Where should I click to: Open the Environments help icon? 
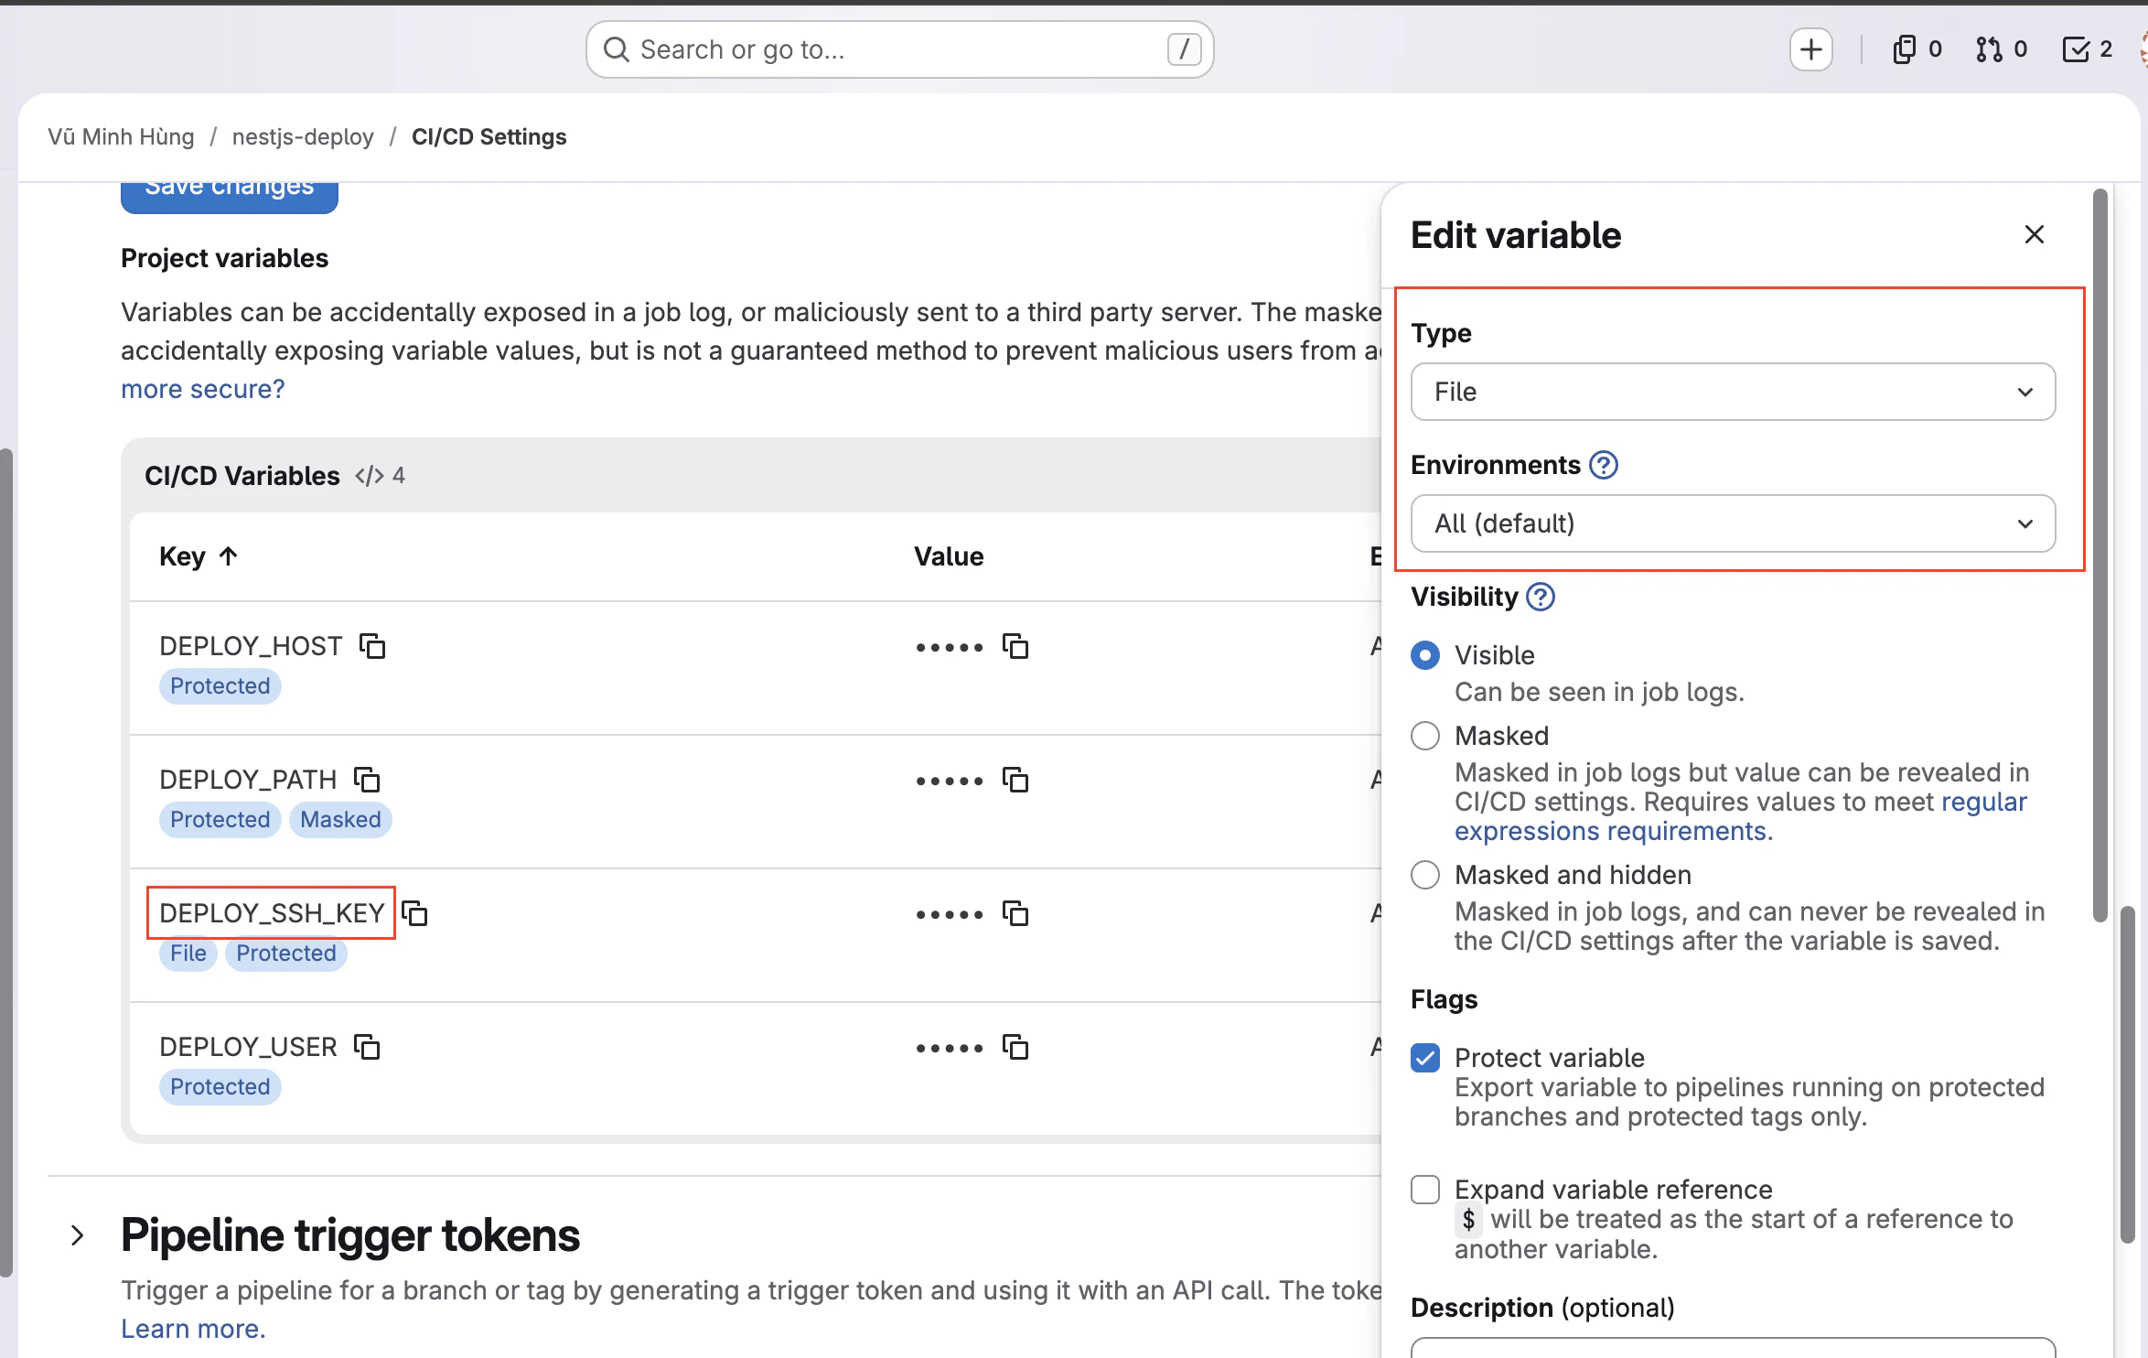click(1604, 465)
